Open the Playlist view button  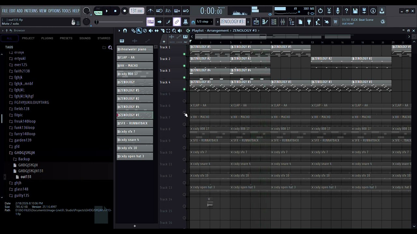click(256, 22)
